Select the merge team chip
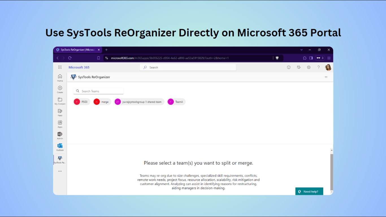This screenshot has width=386, height=217. (102, 102)
